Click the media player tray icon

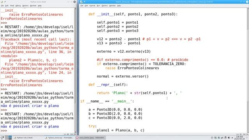(x=212, y=138)
